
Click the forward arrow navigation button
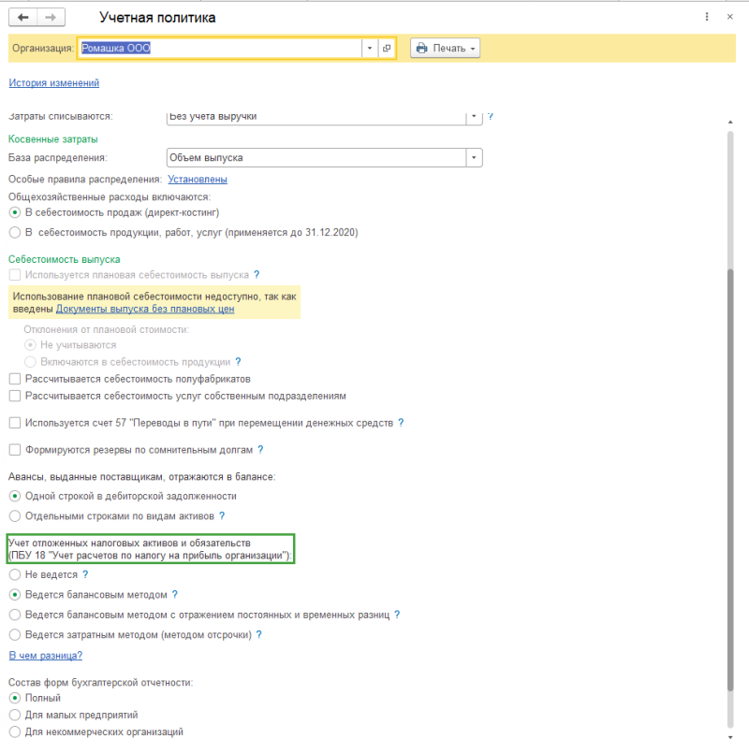pos(51,18)
